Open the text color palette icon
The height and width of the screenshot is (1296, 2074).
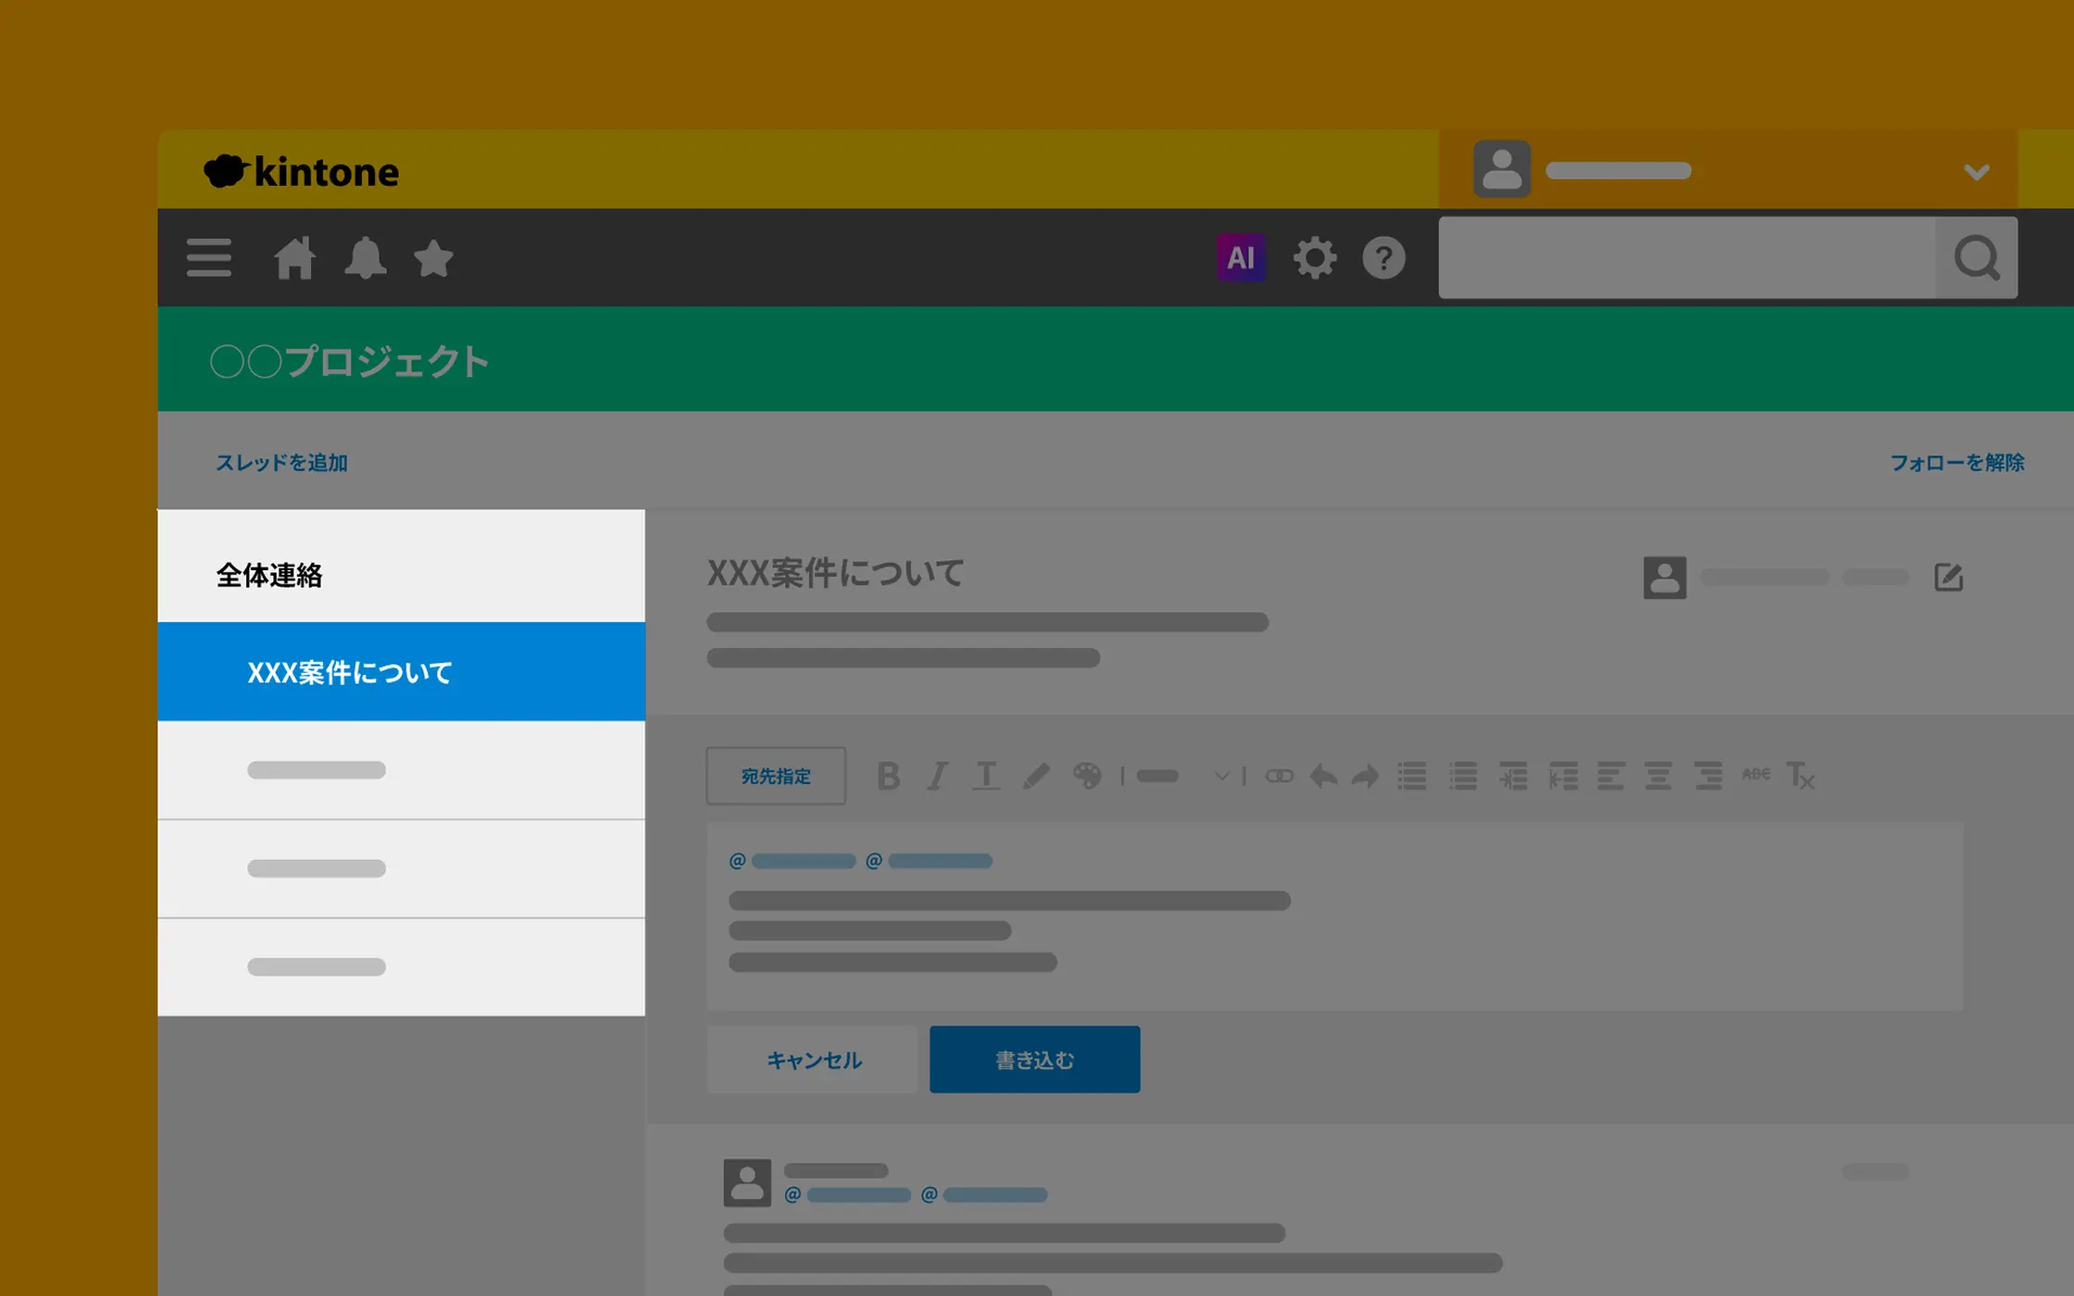point(1087,776)
